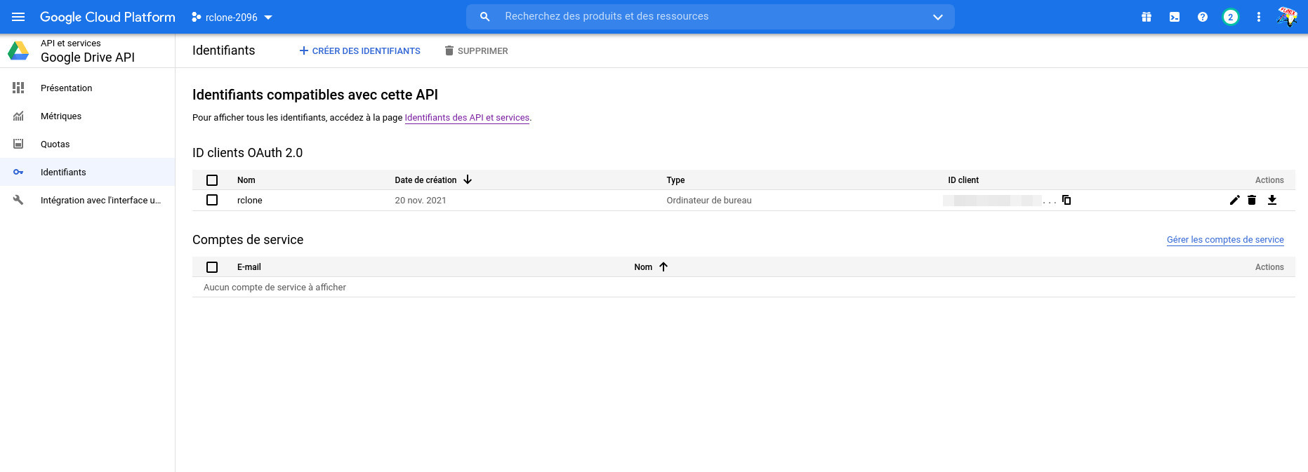1308x472 pixels.
Task: Click the Nom column header of OAuth table
Action: 246,180
